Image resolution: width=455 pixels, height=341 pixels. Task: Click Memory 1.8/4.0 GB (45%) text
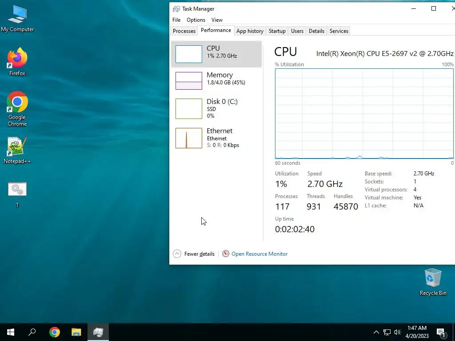coord(226,83)
